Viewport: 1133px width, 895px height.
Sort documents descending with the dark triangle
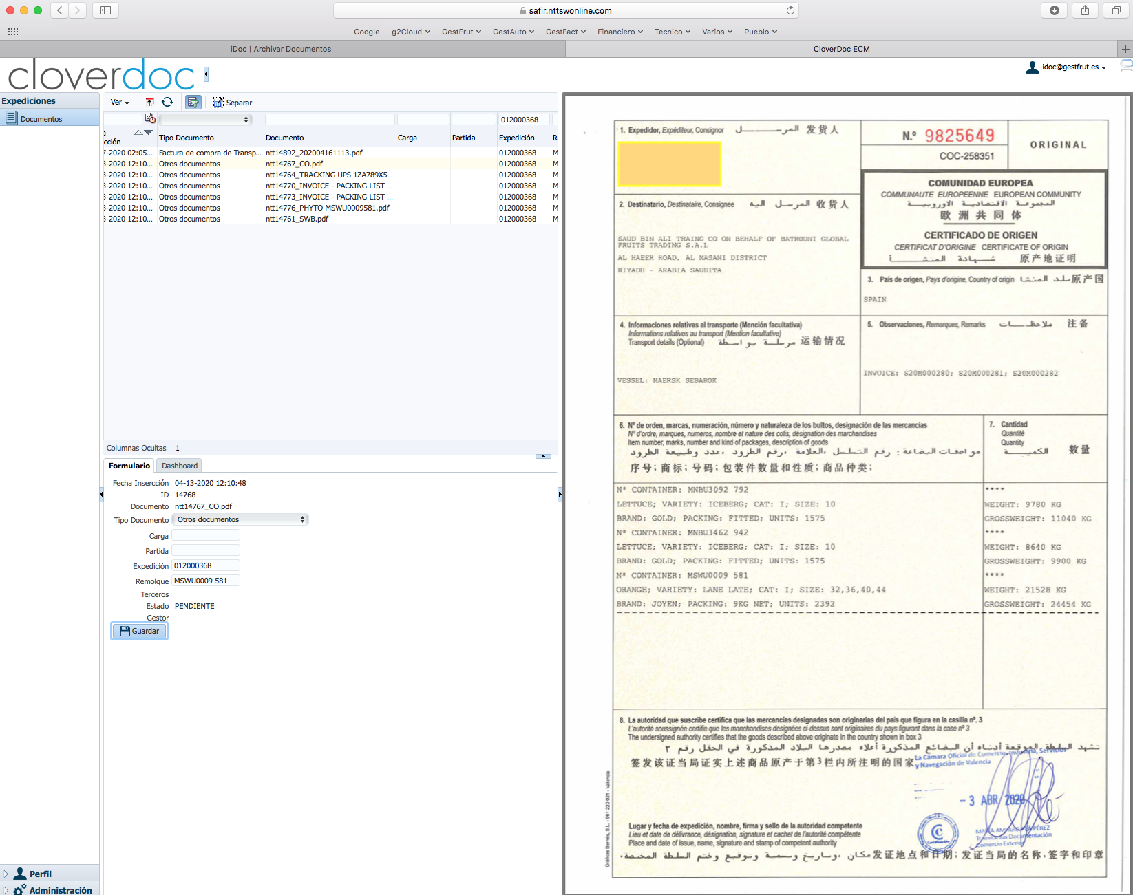pos(147,133)
